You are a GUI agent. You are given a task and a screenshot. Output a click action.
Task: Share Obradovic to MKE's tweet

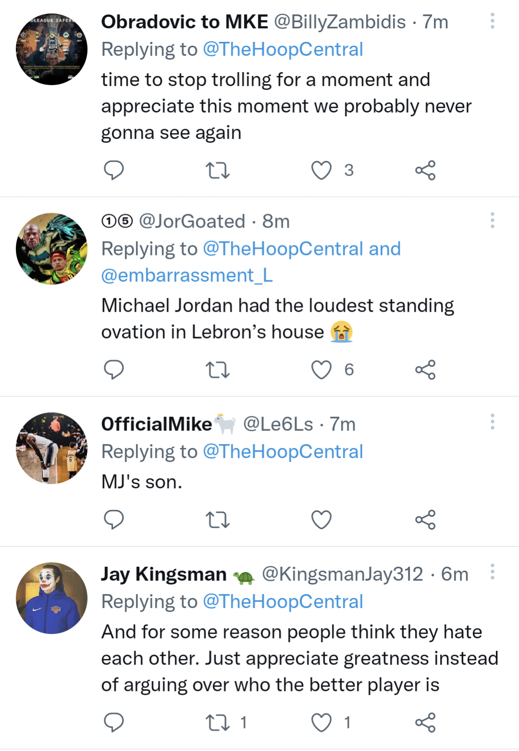(x=425, y=170)
